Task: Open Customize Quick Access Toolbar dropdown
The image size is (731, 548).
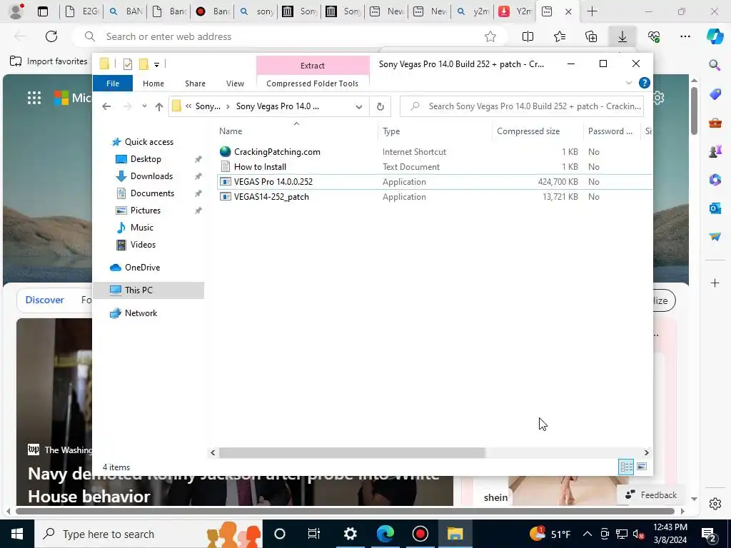Action: pyautogui.click(x=156, y=65)
